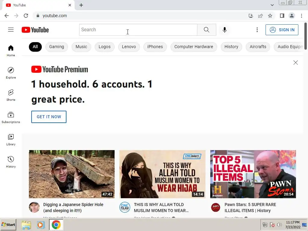Dismiss the YouTube Premium banner

[295, 63]
